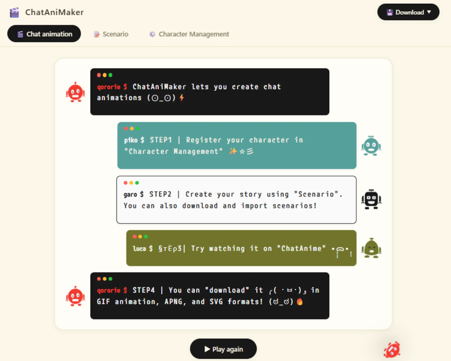This screenshot has width=451, height=361.
Task: Open the Character Management tab
Action: click(x=189, y=34)
